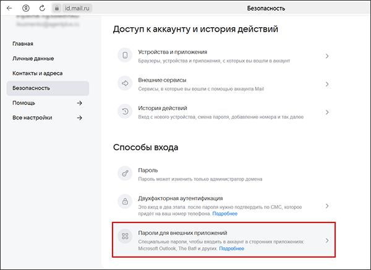Screen dimensions: 371x270
Task: Click the grid icon for Пароли для внешних приложений
Action: (x=125, y=236)
